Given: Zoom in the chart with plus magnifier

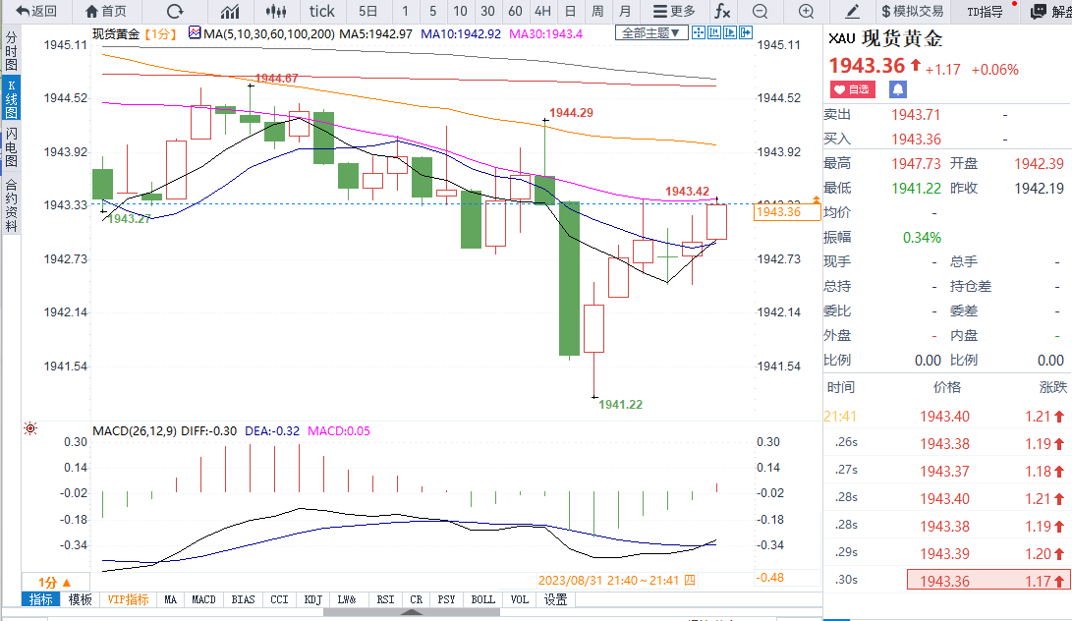Looking at the screenshot, I should click(x=806, y=11).
